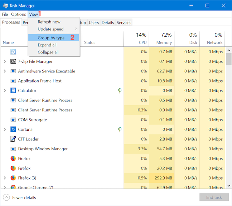Viewport: 232px width, 206px height.
Task: Click the 10.8 MB memory value
Action: click(165, 81)
